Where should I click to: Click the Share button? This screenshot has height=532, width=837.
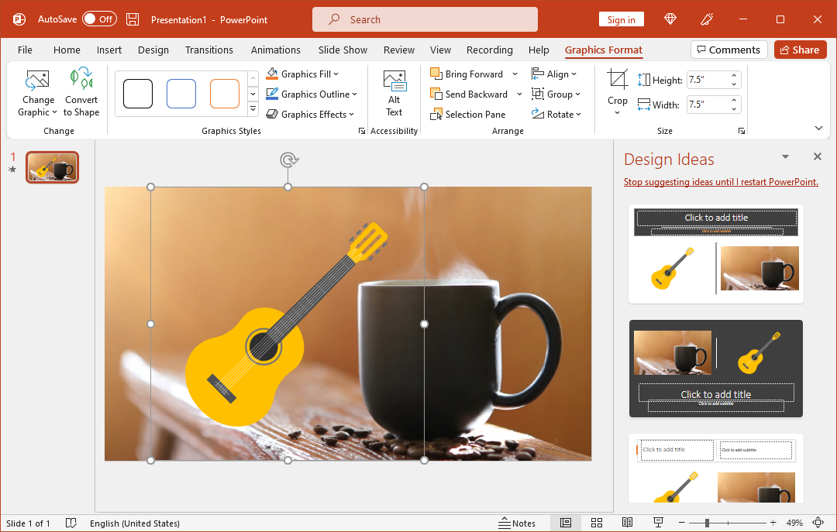(798, 50)
